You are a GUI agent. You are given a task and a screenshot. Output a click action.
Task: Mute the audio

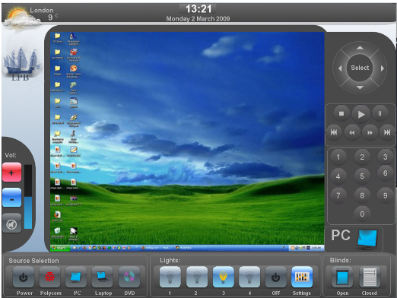click(11, 223)
